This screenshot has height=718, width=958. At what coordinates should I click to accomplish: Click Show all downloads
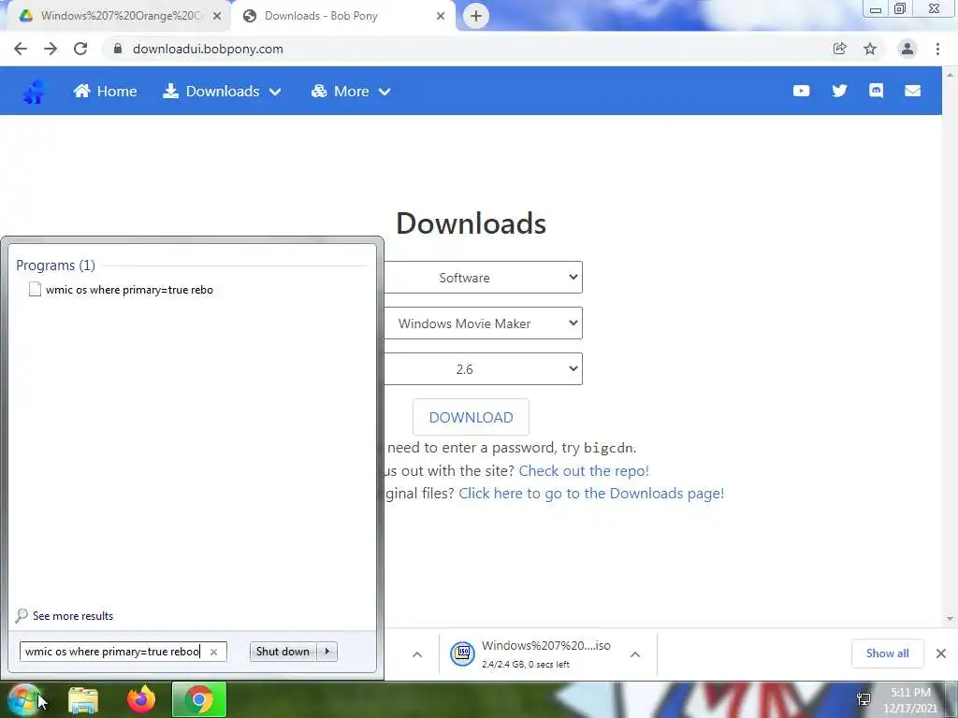[x=887, y=653]
